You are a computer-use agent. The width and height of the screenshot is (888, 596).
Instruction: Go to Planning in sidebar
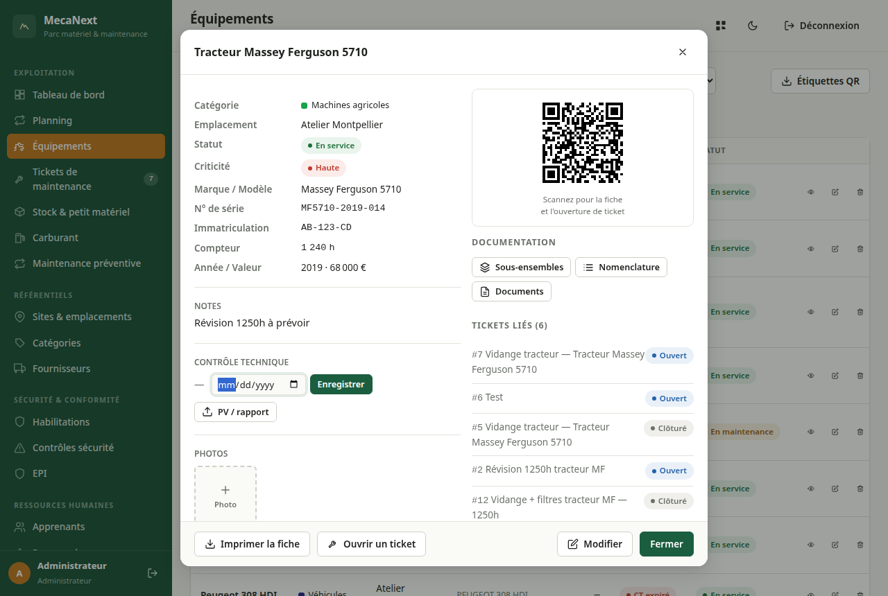click(x=86, y=121)
